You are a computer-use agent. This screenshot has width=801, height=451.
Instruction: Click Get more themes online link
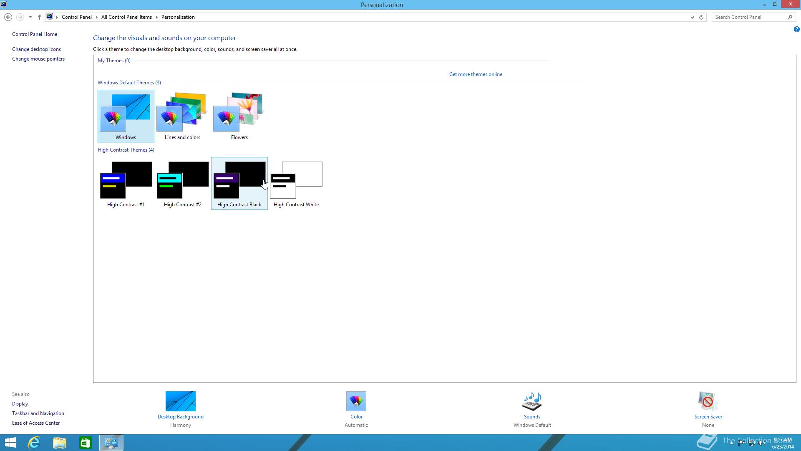point(476,74)
